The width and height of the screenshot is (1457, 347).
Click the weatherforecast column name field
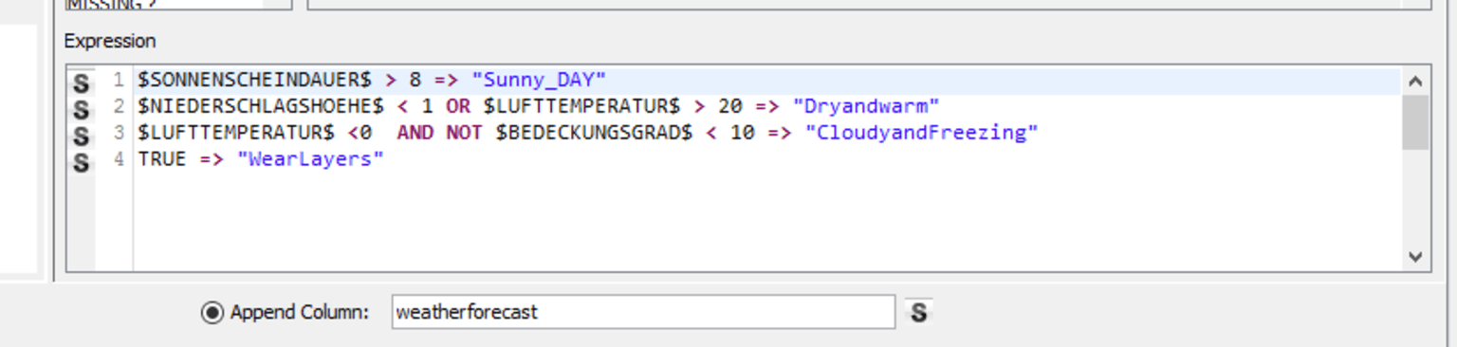643,312
